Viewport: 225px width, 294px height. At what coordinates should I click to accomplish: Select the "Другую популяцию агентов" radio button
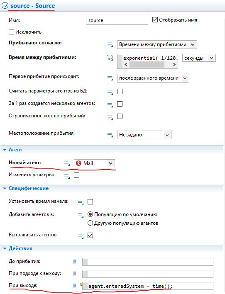90,223
